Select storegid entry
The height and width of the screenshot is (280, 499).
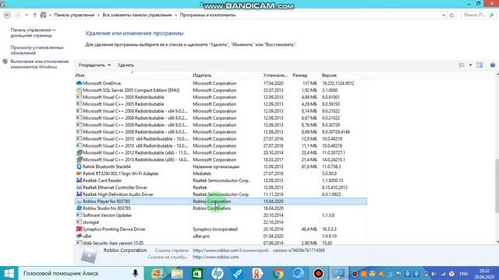pyautogui.click(x=221, y=222)
